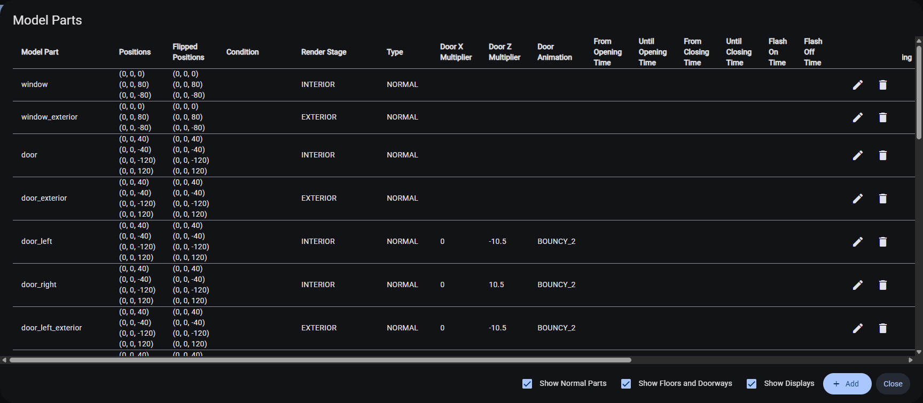Click the horizontal scrollbar thumb
This screenshot has width=923, height=403.
[320, 360]
